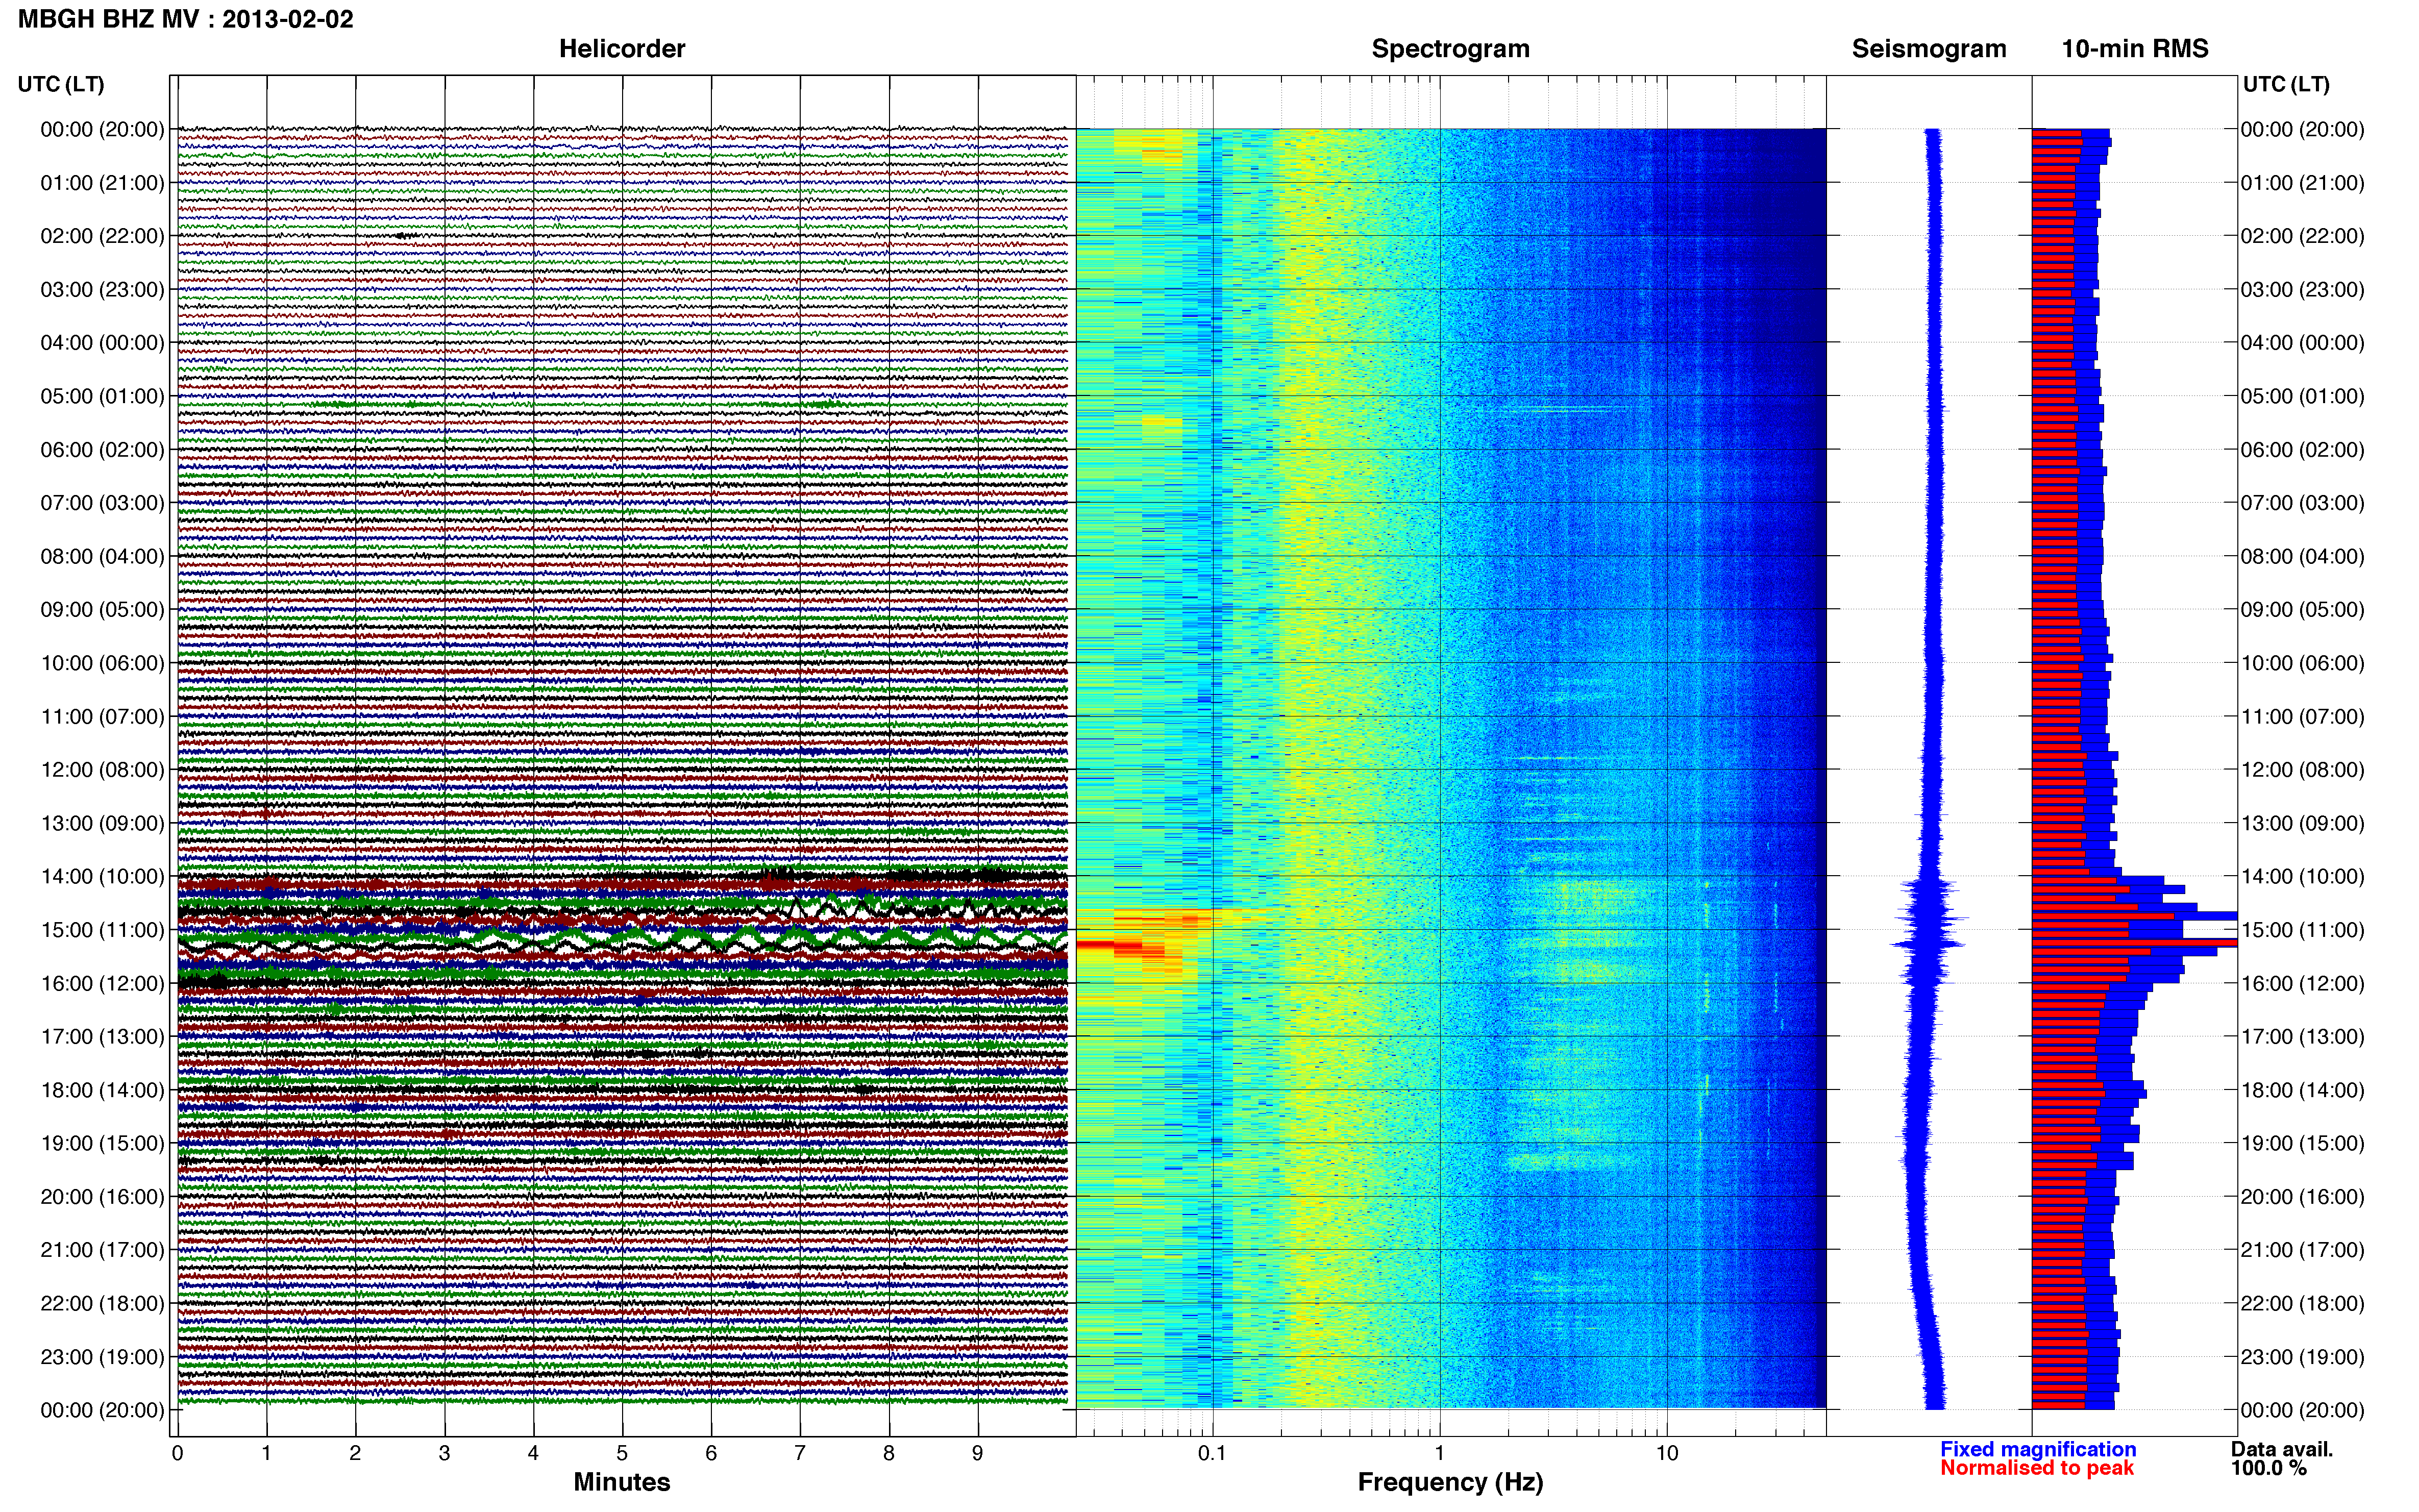Click left axis label '10:00 (06:00)'
2419x1512 pixels.
(102, 663)
